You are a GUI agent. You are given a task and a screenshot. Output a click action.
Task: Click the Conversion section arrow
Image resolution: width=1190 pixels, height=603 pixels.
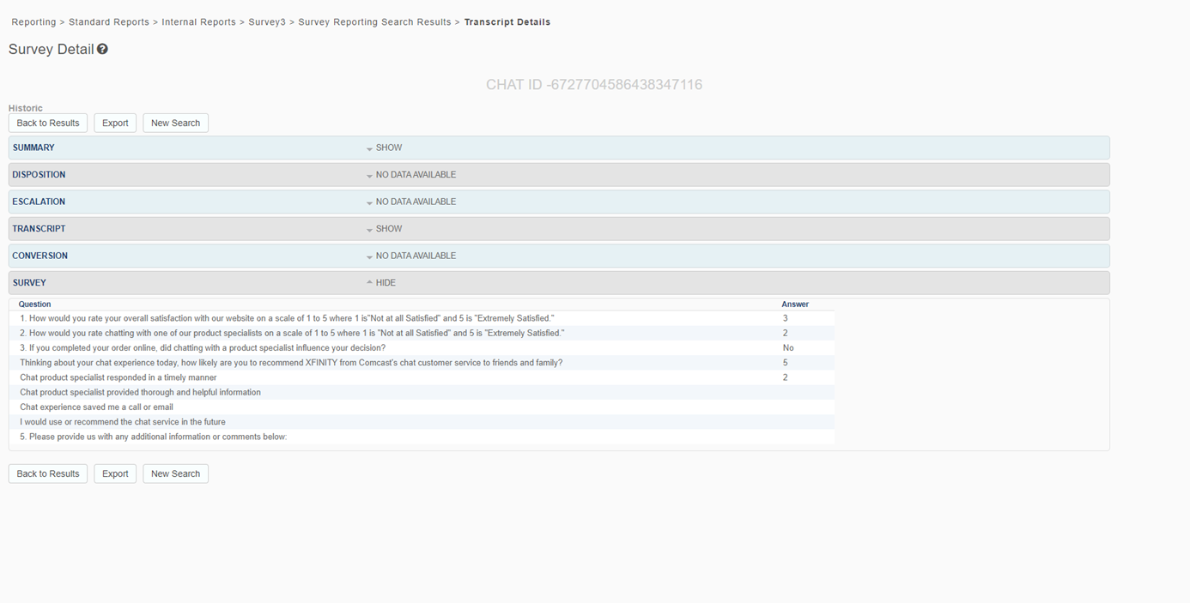tap(369, 257)
